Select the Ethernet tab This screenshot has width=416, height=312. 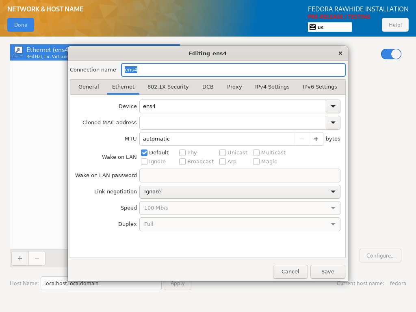[x=123, y=87]
